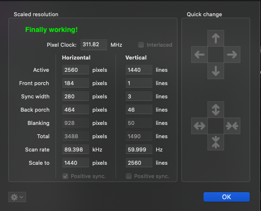
Task: Click the 'Horizontal' column header
Action: [76, 58]
